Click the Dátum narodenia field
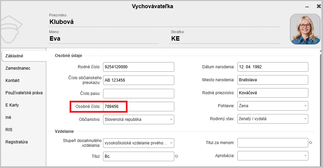The height and width of the screenshot is (168, 323). pyautogui.click(x=273, y=67)
